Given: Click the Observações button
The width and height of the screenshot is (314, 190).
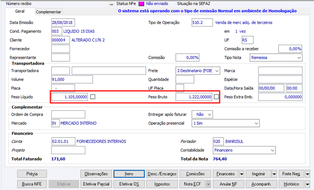Looking at the screenshot, I should tap(96, 174).
